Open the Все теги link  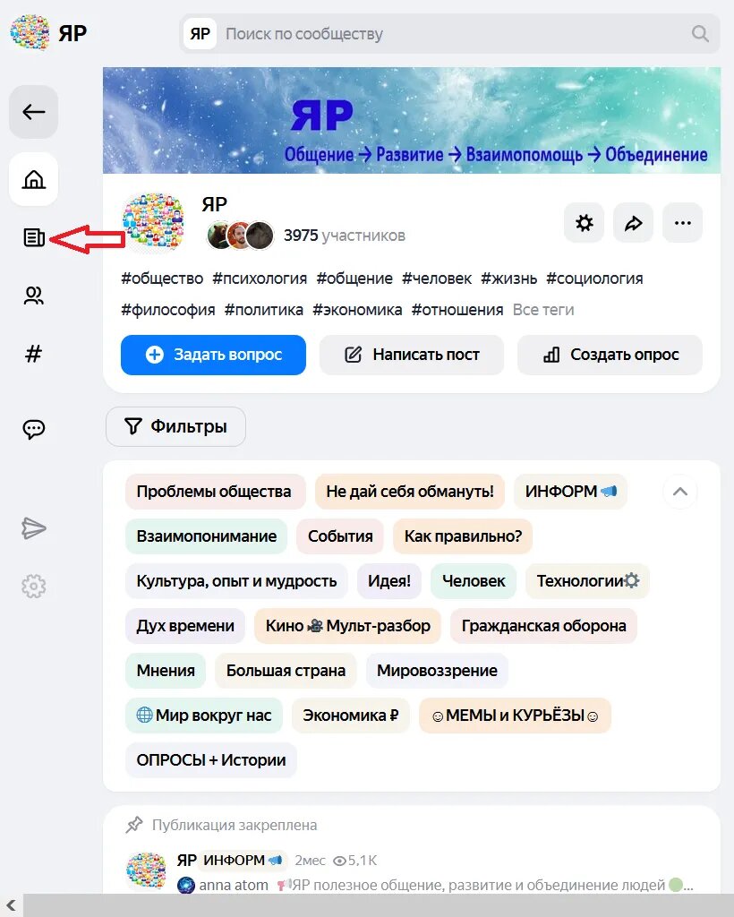point(543,310)
